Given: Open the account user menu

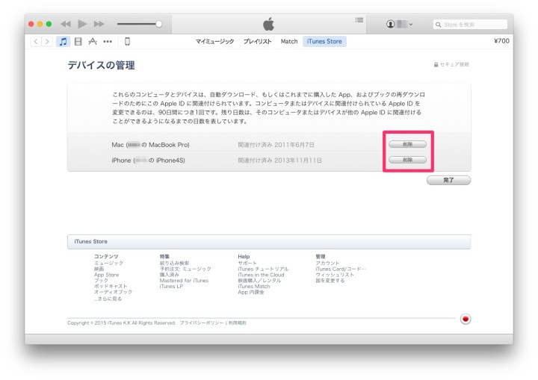Looking at the screenshot, I should click(x=399, y=24).
